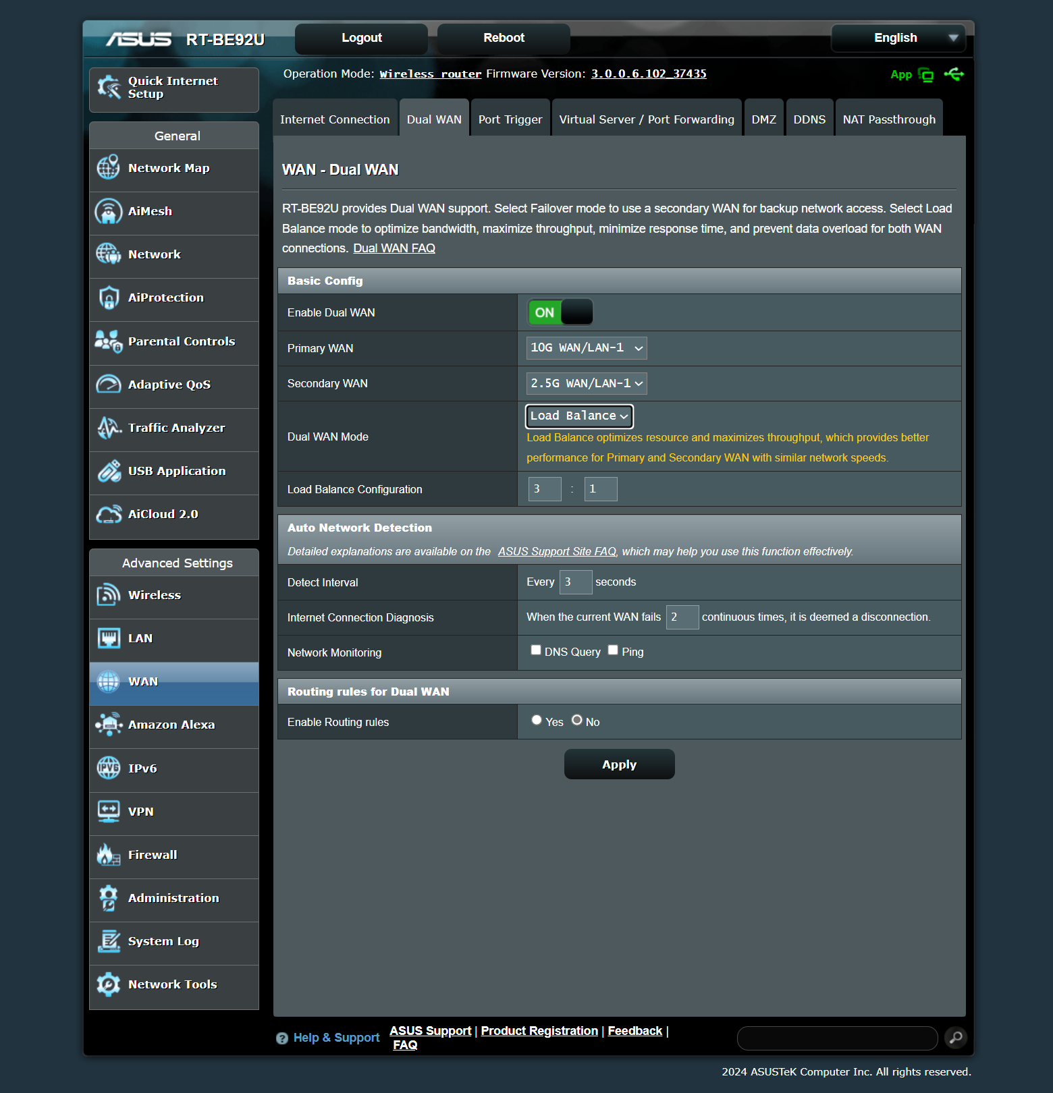The height and width of the screenshot is (1093, 1053).
Task: Click the green USB status icon
Action: pyautogui.click(x=954, y=74)
